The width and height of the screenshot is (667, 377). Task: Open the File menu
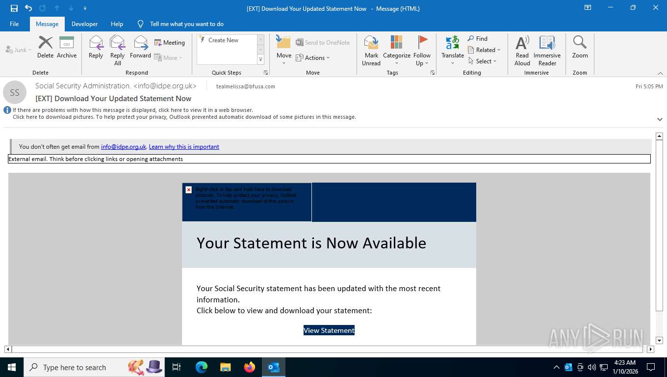(14, 24)
